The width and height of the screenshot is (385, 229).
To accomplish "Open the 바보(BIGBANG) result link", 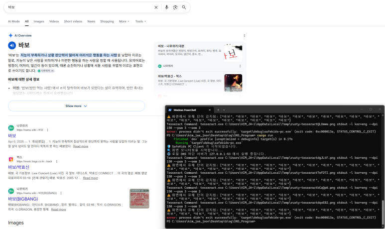I will pos(23,199).
